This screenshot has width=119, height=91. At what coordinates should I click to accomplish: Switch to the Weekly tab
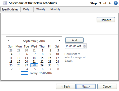[x=41, y=9]
